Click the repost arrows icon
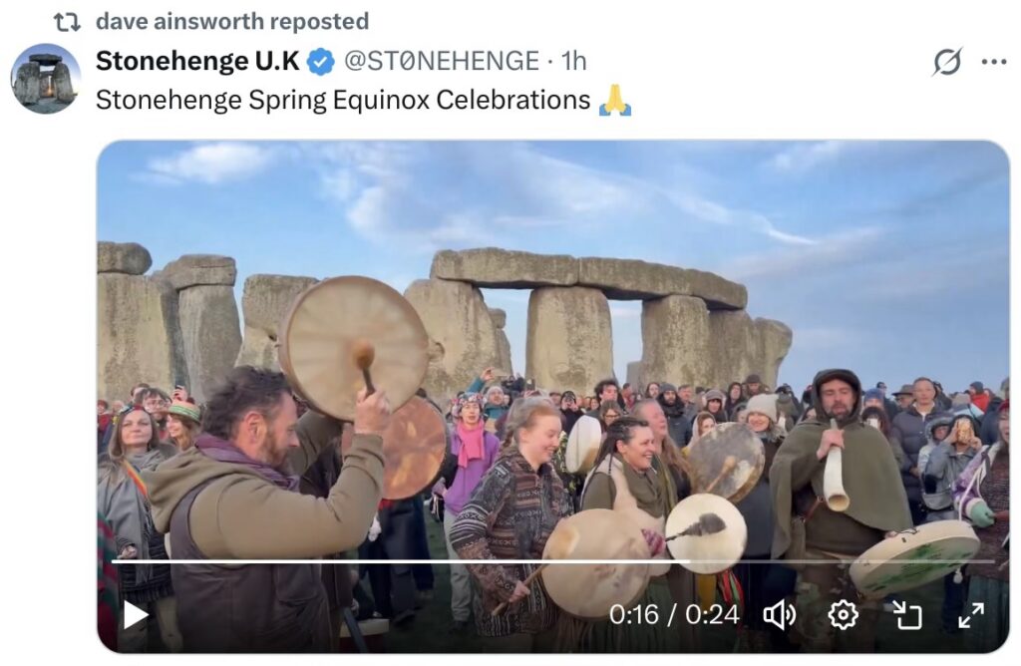Viewport: 1021px width, 666px height. [x=66, y=21]
